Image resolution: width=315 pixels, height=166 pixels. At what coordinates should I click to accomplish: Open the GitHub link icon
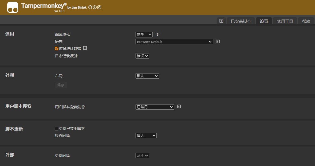tap(90, 7)
